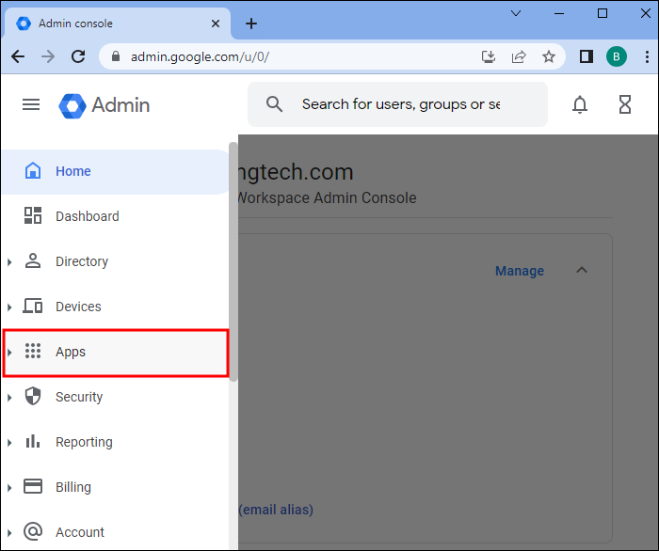The height and width of the screenshot is (551, 659).
Task: Open the hourglass tasks icon
Action: [625, 104]
